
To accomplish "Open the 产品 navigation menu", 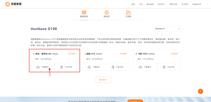I will click(x=141, y=4).
